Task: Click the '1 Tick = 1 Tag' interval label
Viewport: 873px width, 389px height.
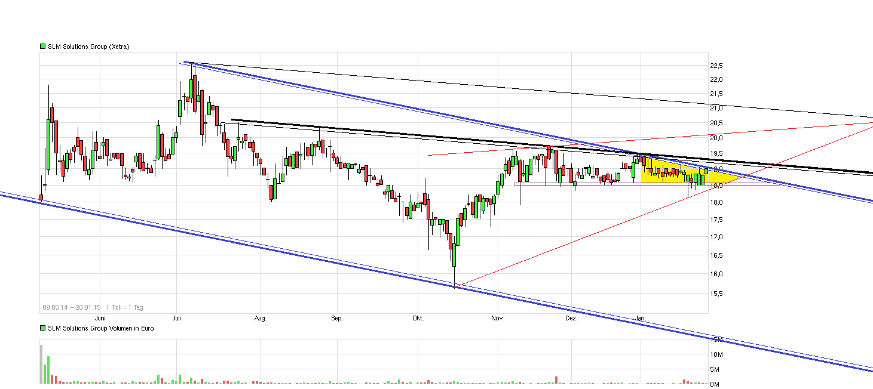Action: [125, 307]
